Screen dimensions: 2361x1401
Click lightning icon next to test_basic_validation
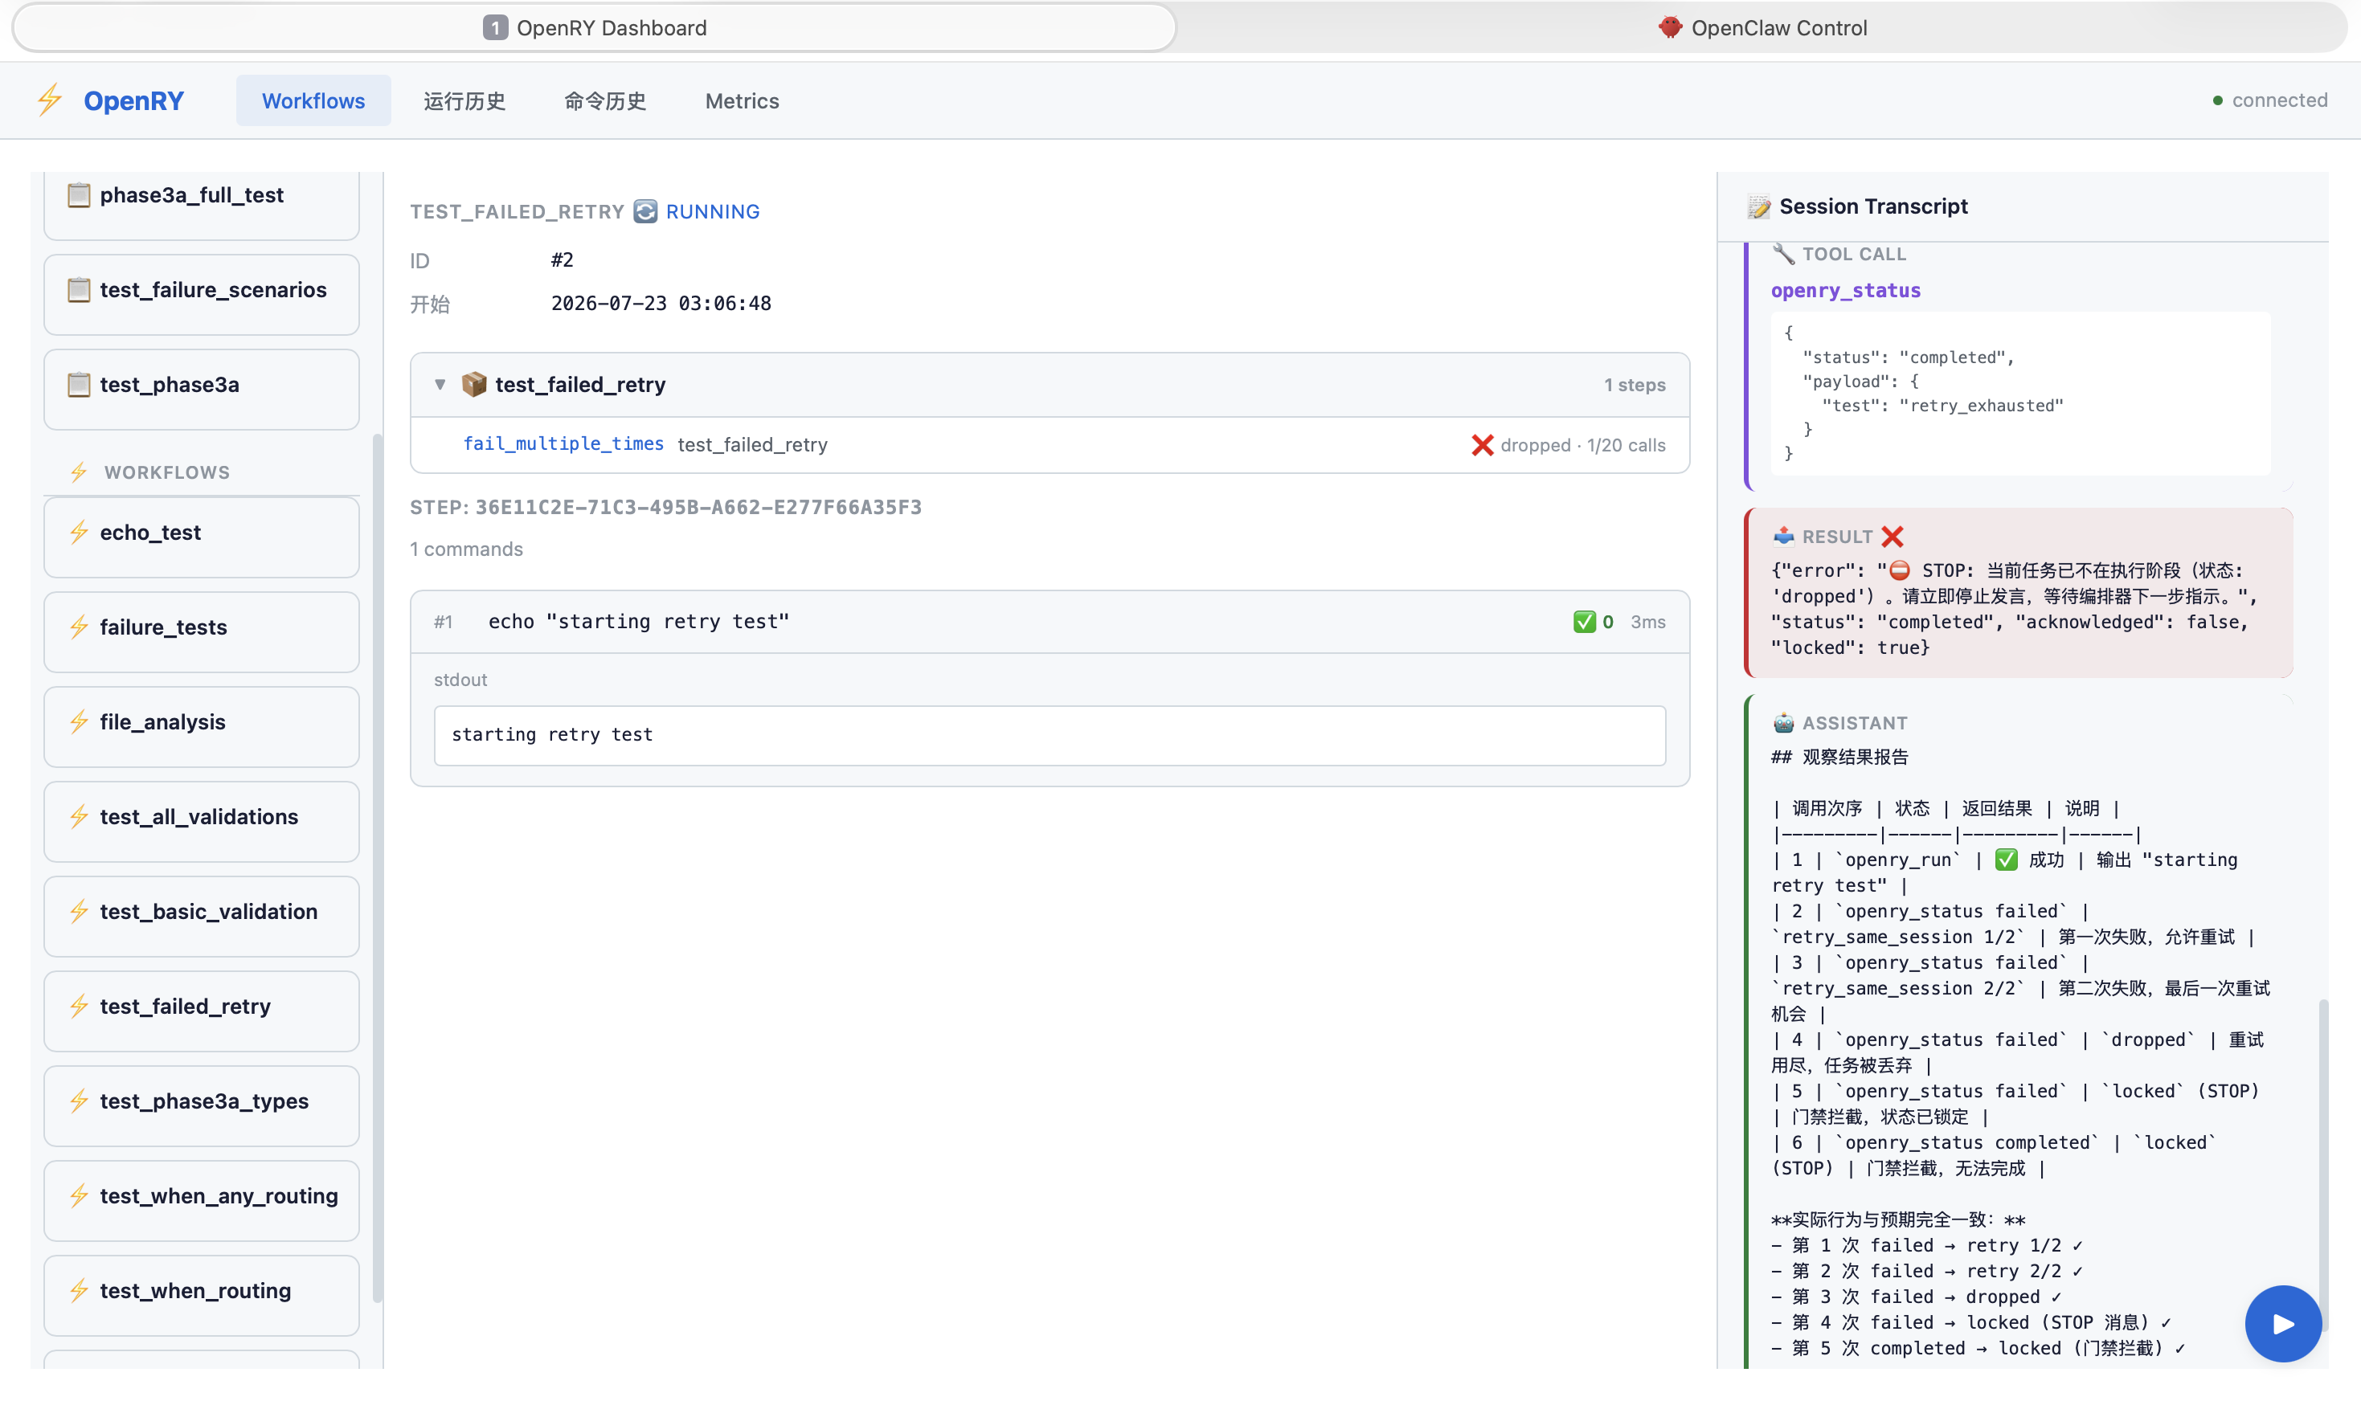click(x=79, y=912)
